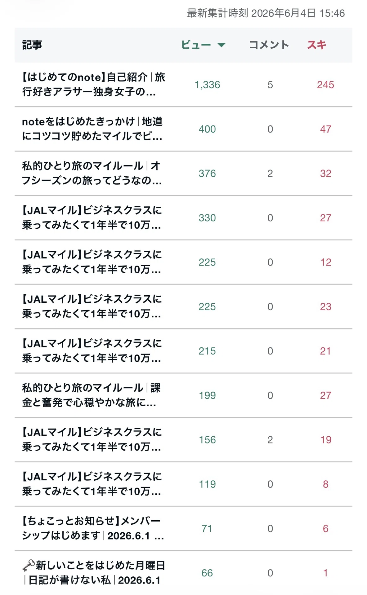367x595 pixels.
Task: Click the 5 comments count in first row
Action: pyautogui.click(x=270, y=85)
